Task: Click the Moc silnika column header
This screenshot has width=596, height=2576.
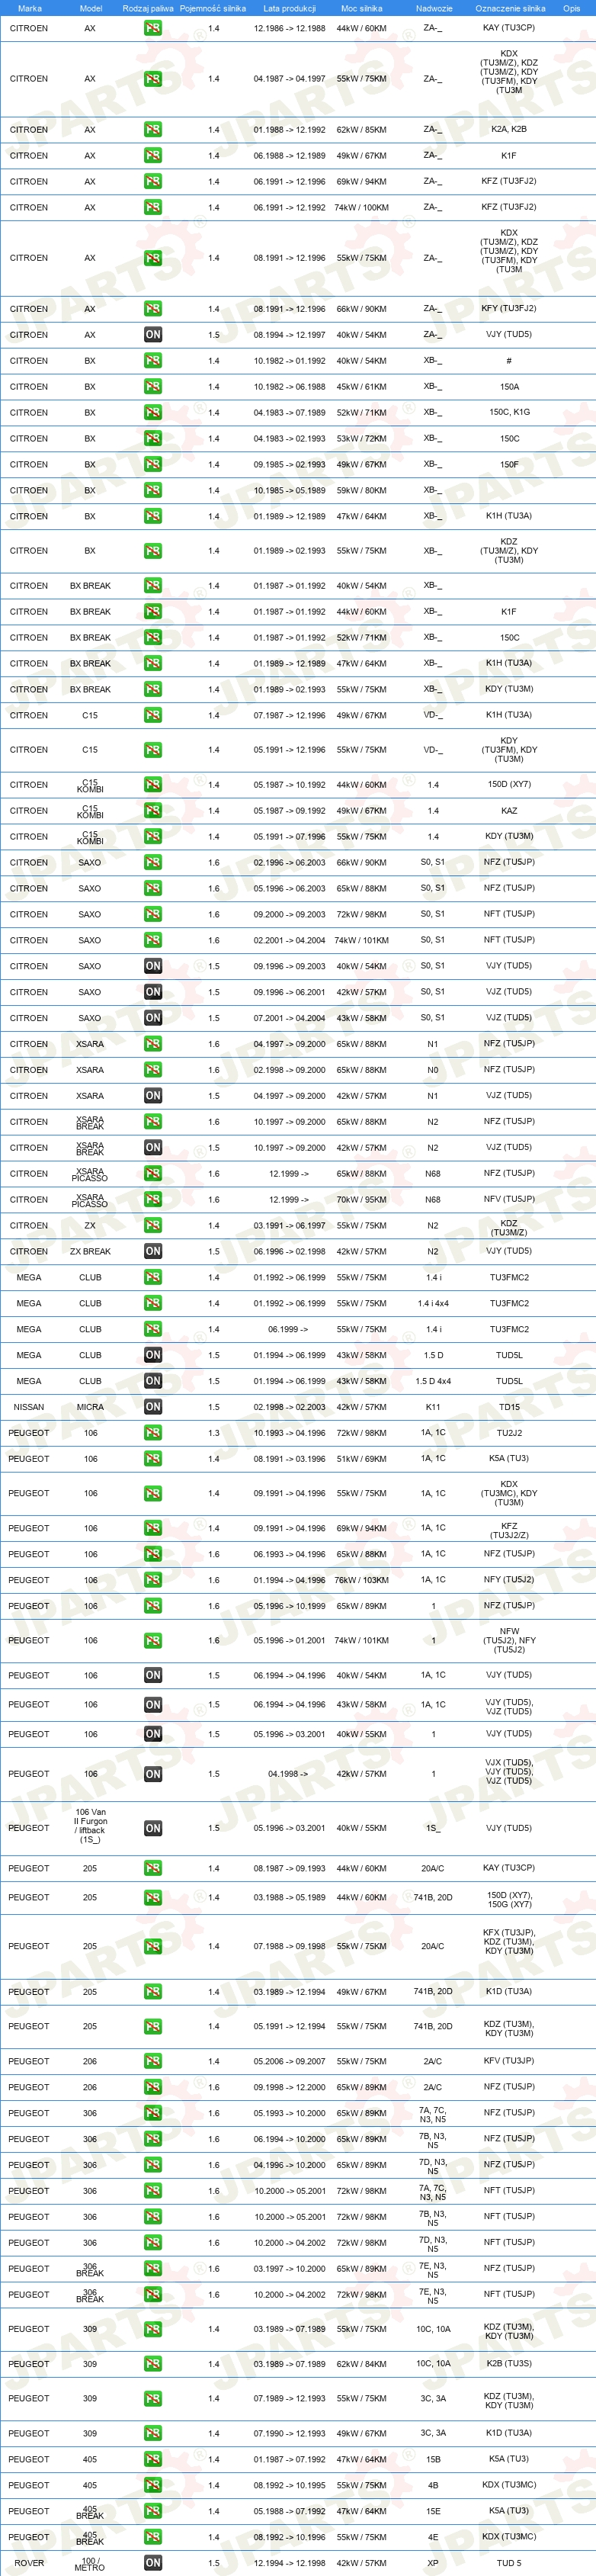Action: [361, 8]
